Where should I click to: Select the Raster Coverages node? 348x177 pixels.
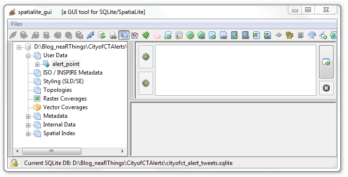tap(65, 99)
